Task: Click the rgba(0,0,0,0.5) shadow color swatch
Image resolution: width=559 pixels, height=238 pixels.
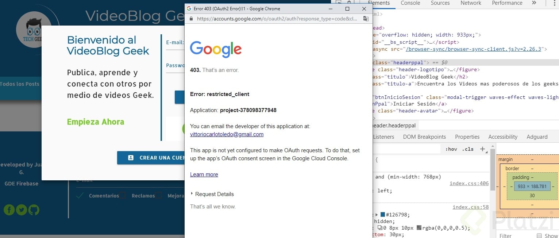Action: pyautogui.click(x=419, y=228)
